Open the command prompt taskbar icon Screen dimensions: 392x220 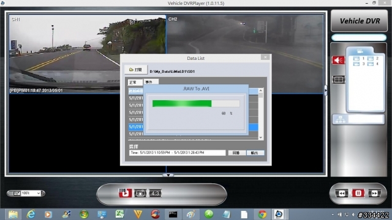tap(173, 215)
